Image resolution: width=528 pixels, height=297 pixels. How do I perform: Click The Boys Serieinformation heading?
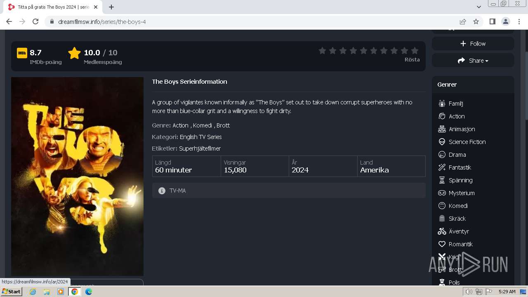[189, 82]
